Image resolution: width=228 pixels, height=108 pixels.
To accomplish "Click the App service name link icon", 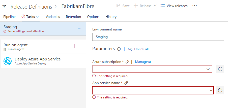I will point(126,83).
